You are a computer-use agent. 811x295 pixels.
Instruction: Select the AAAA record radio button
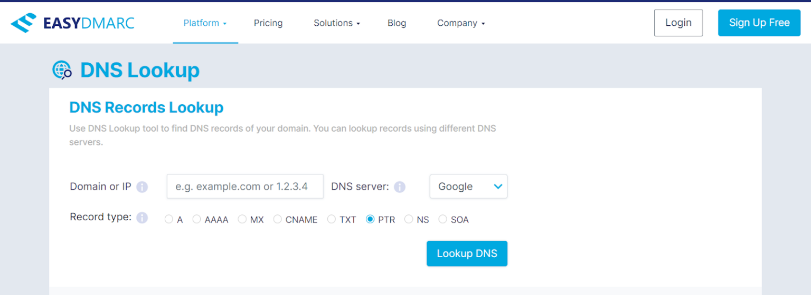(197, 219)
